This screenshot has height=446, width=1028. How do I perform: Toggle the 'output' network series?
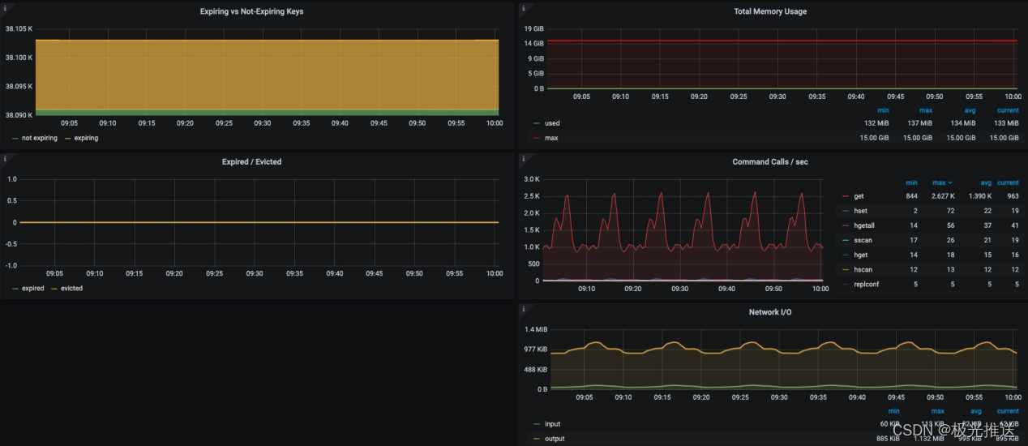(x=555, y=439)
